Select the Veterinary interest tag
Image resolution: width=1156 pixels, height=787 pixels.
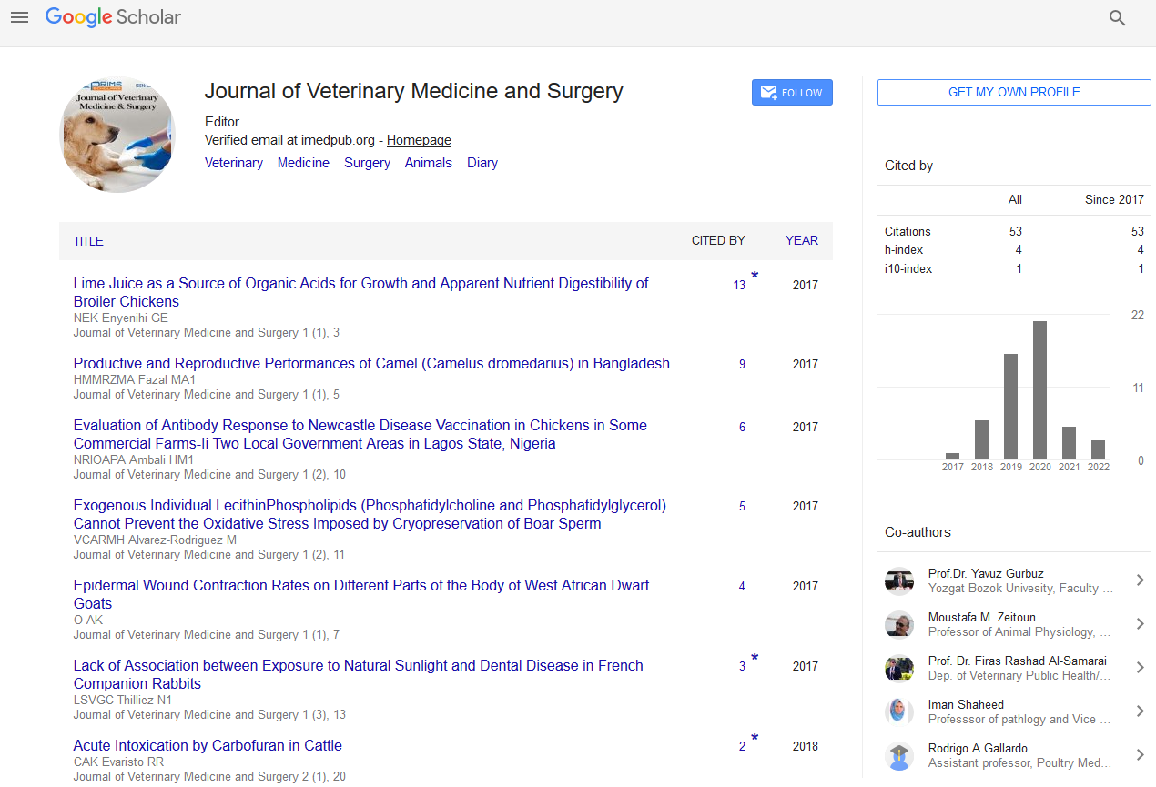click(234, 163)
